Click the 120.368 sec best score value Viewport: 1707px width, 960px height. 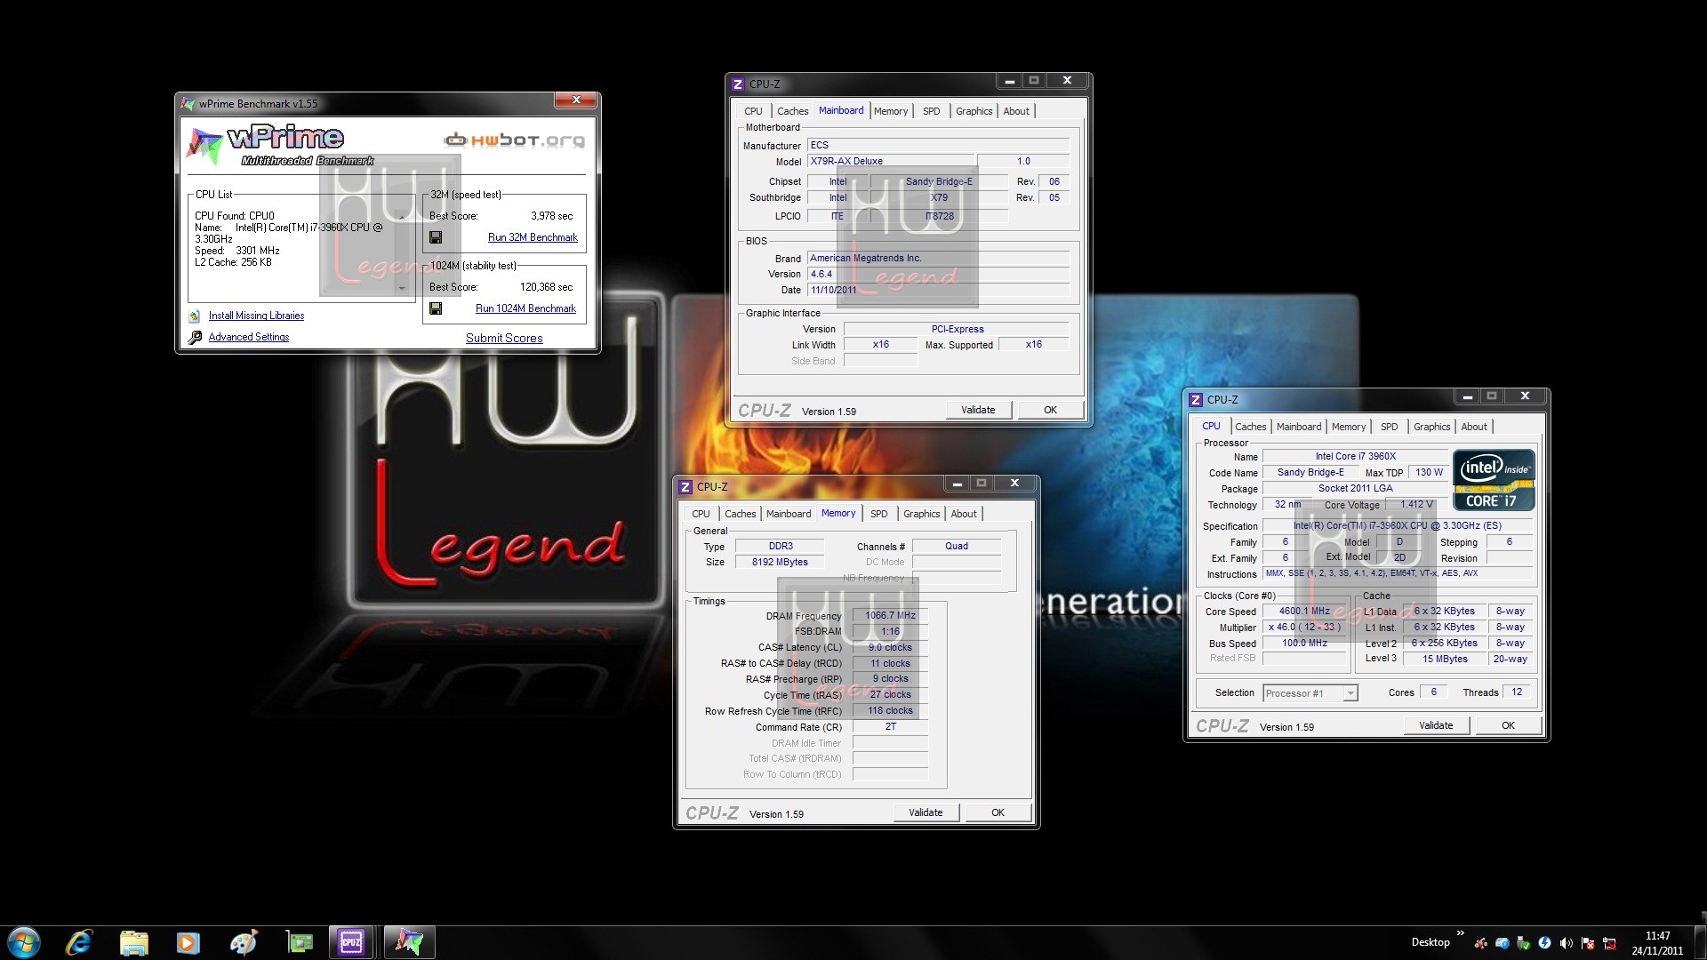click(x=546, y=287)
